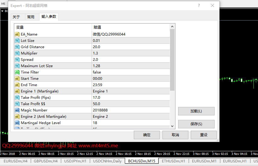
Task: Click the help question mark in title bar
Action: [x=199, y=6]
